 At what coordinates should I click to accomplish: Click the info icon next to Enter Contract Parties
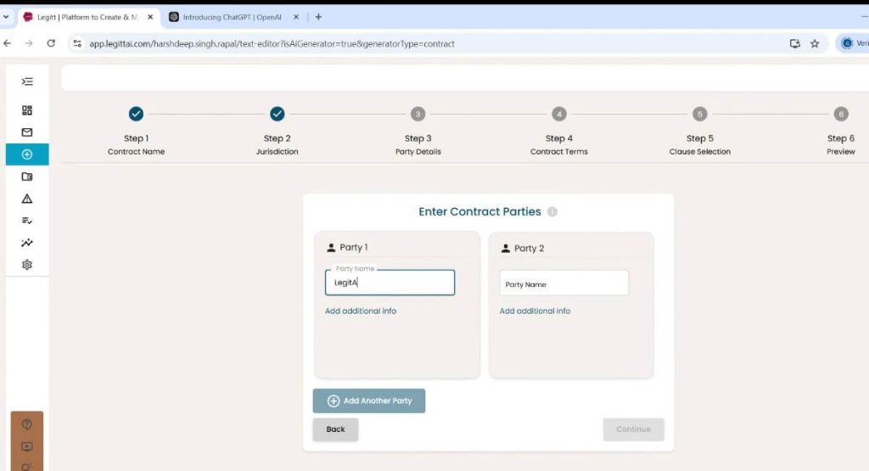pos(552,211)
